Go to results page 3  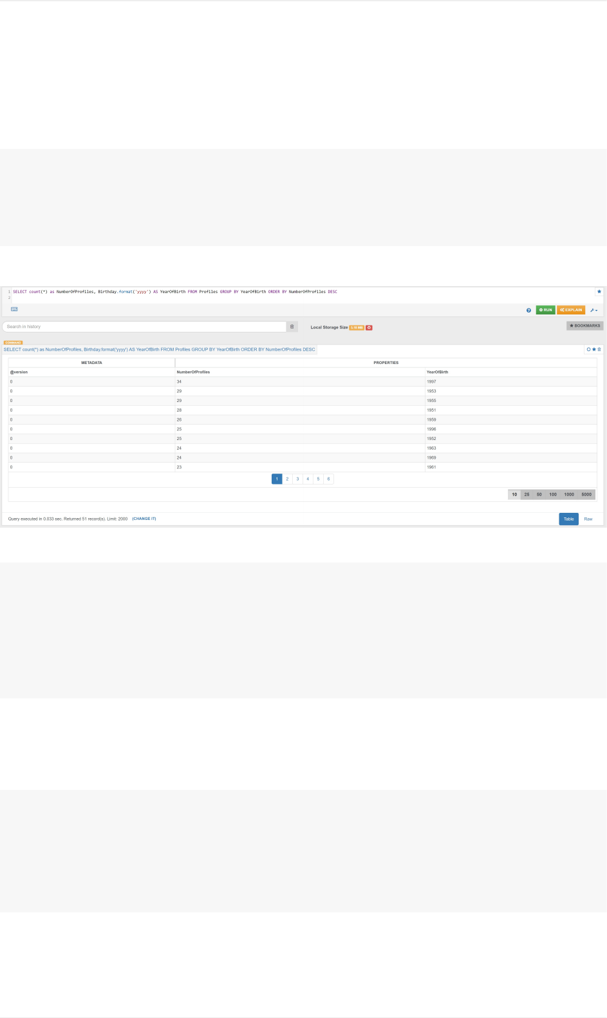(x=297, y=479)
